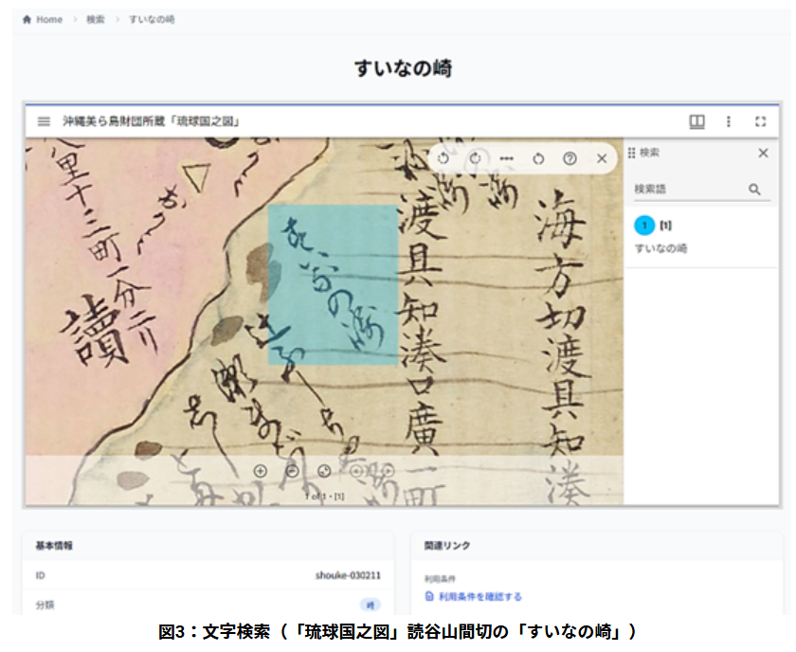Reset the image rotation
Viewport: 796px width, 652px height.
[538, 158]
